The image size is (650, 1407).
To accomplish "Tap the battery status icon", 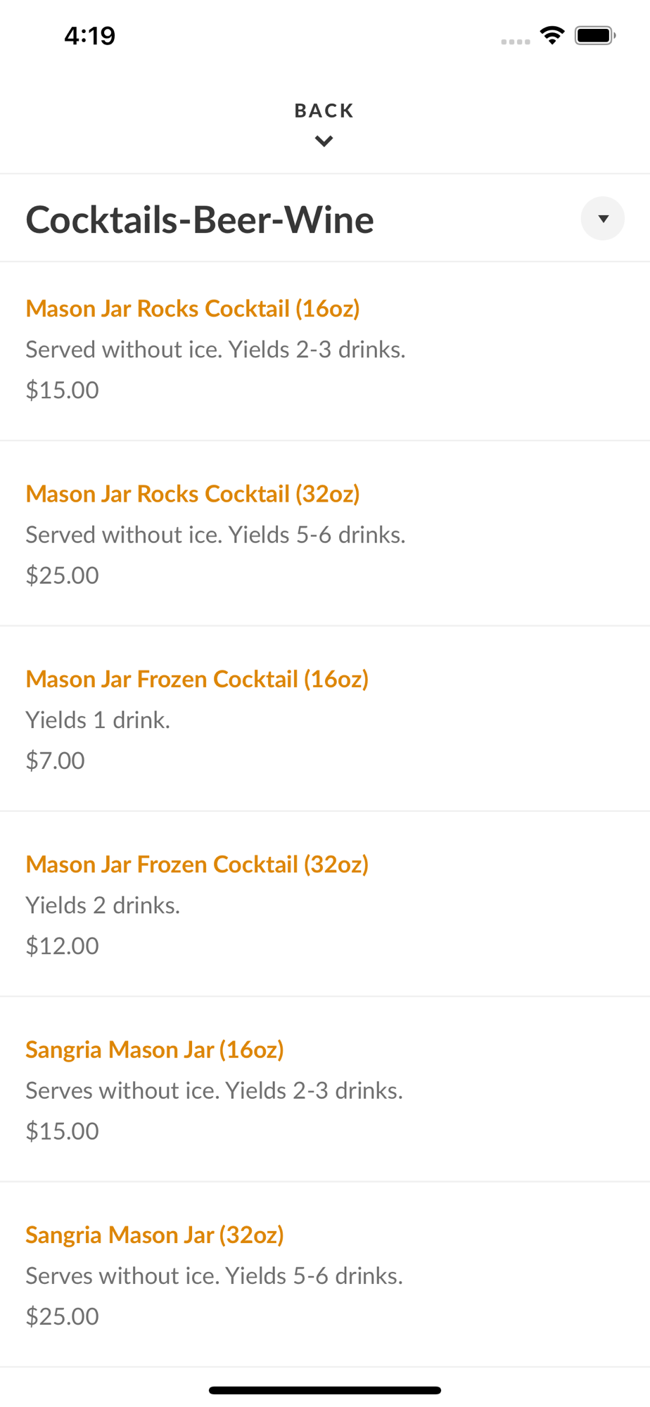I will [594, 35].
